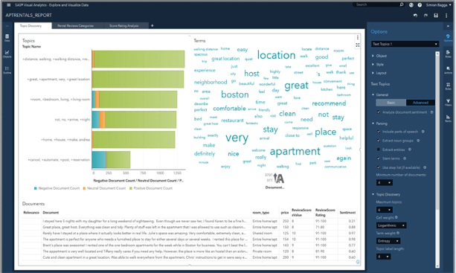Open the Roles pane icon
Image resolution: width=456 pixels, height=273 pixels.
[x=448, y=54]
